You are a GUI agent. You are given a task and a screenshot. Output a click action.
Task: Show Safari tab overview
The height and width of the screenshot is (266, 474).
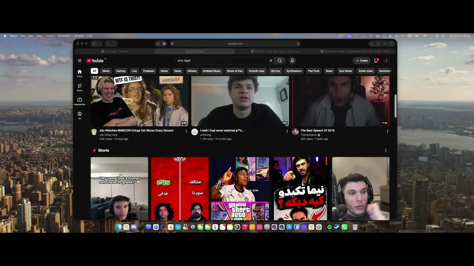[392, 44]
